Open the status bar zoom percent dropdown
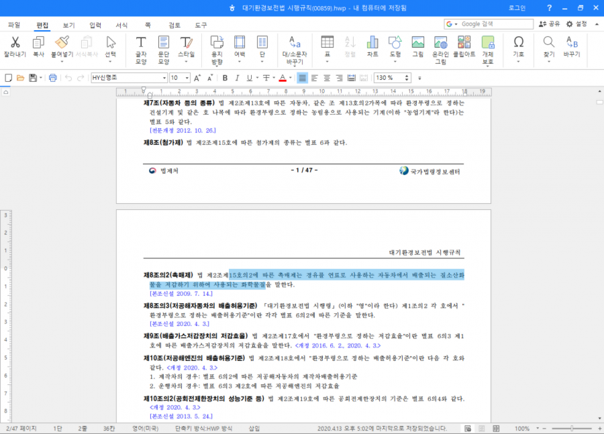 [x=538, y=428]
